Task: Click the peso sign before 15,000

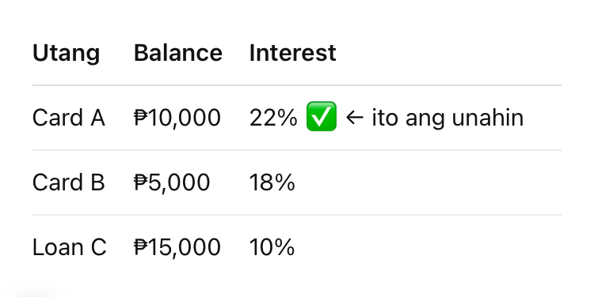Action: coord(141,247)
